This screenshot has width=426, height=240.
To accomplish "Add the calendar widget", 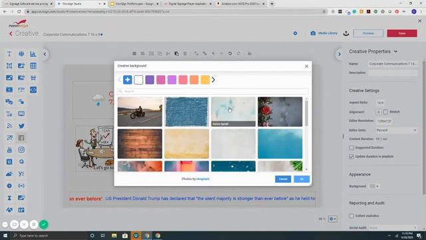I will pos(21,210).
